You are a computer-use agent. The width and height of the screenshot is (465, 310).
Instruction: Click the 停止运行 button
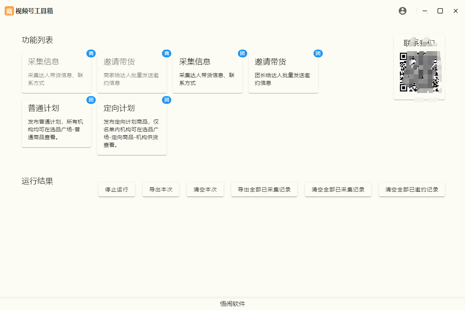pos(116,189)
